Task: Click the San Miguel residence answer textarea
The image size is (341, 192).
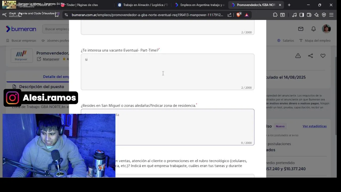Action: [x=168, y=127]
